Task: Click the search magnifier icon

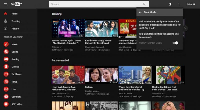Action: point(144,4)
